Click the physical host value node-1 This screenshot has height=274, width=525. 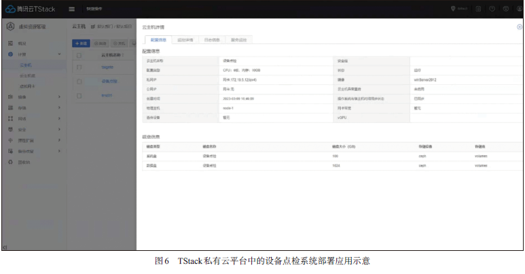pyautogui.click(x=228, y=108)
